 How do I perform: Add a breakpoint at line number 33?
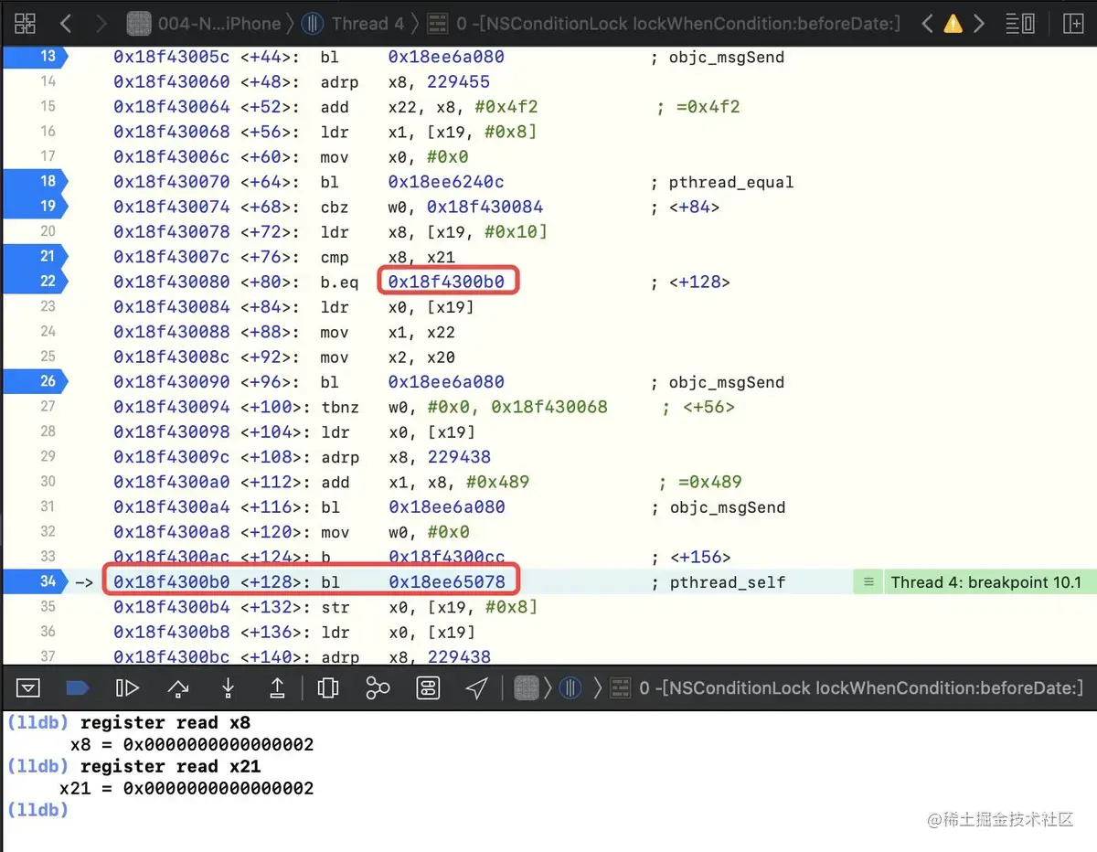click(x=48, y=556)
